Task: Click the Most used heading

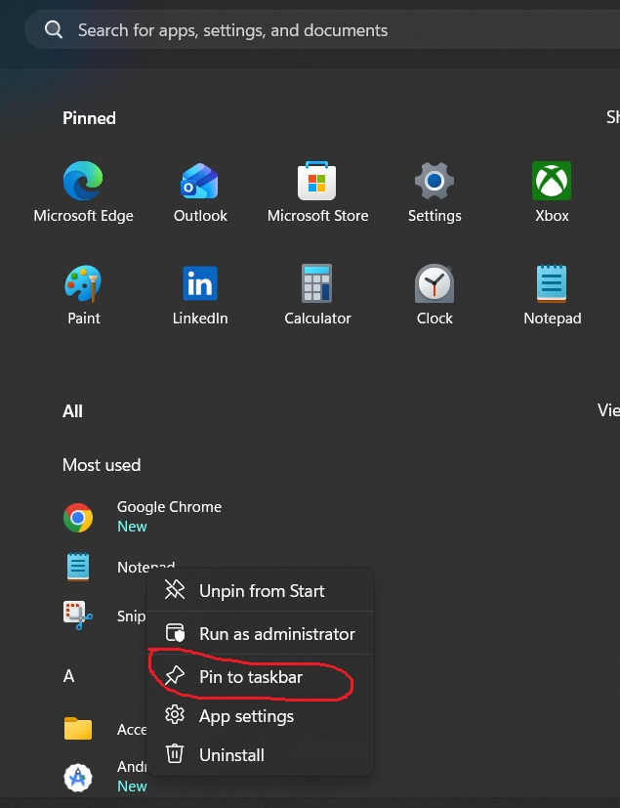Action: (x=102, y=465)
